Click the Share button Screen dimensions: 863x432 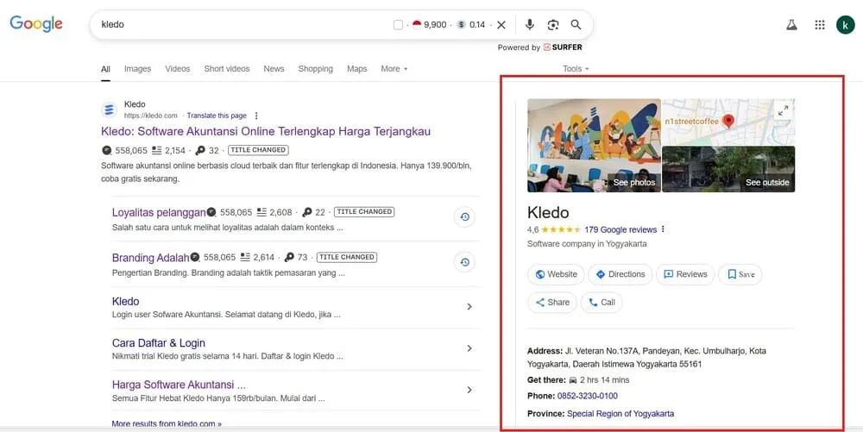[552, 303]
